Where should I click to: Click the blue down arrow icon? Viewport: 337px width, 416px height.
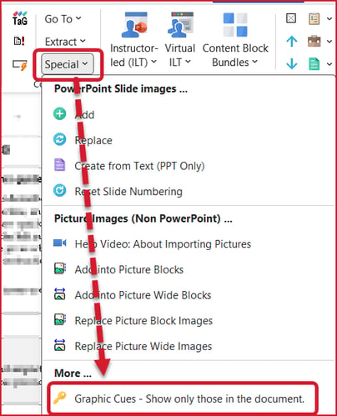coord(292,63)
